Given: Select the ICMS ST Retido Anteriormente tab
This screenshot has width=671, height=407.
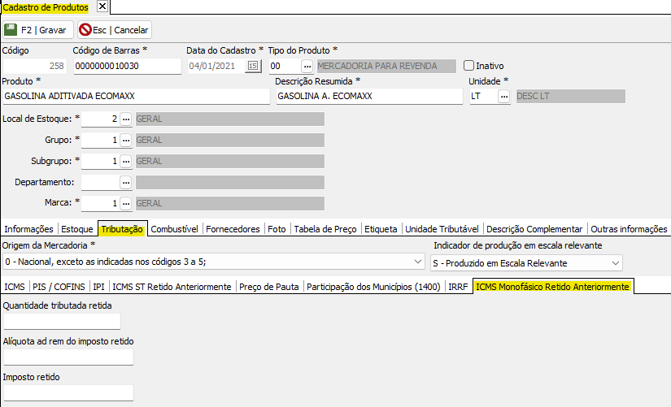Looking at the screenshot, I should point(172,287).
